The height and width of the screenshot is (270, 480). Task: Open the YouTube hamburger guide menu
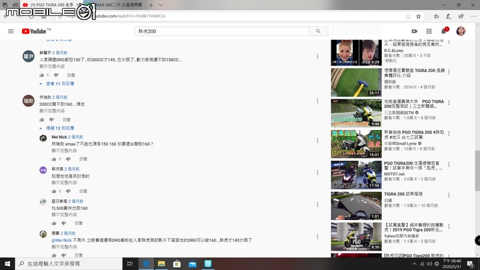(11, 31)
